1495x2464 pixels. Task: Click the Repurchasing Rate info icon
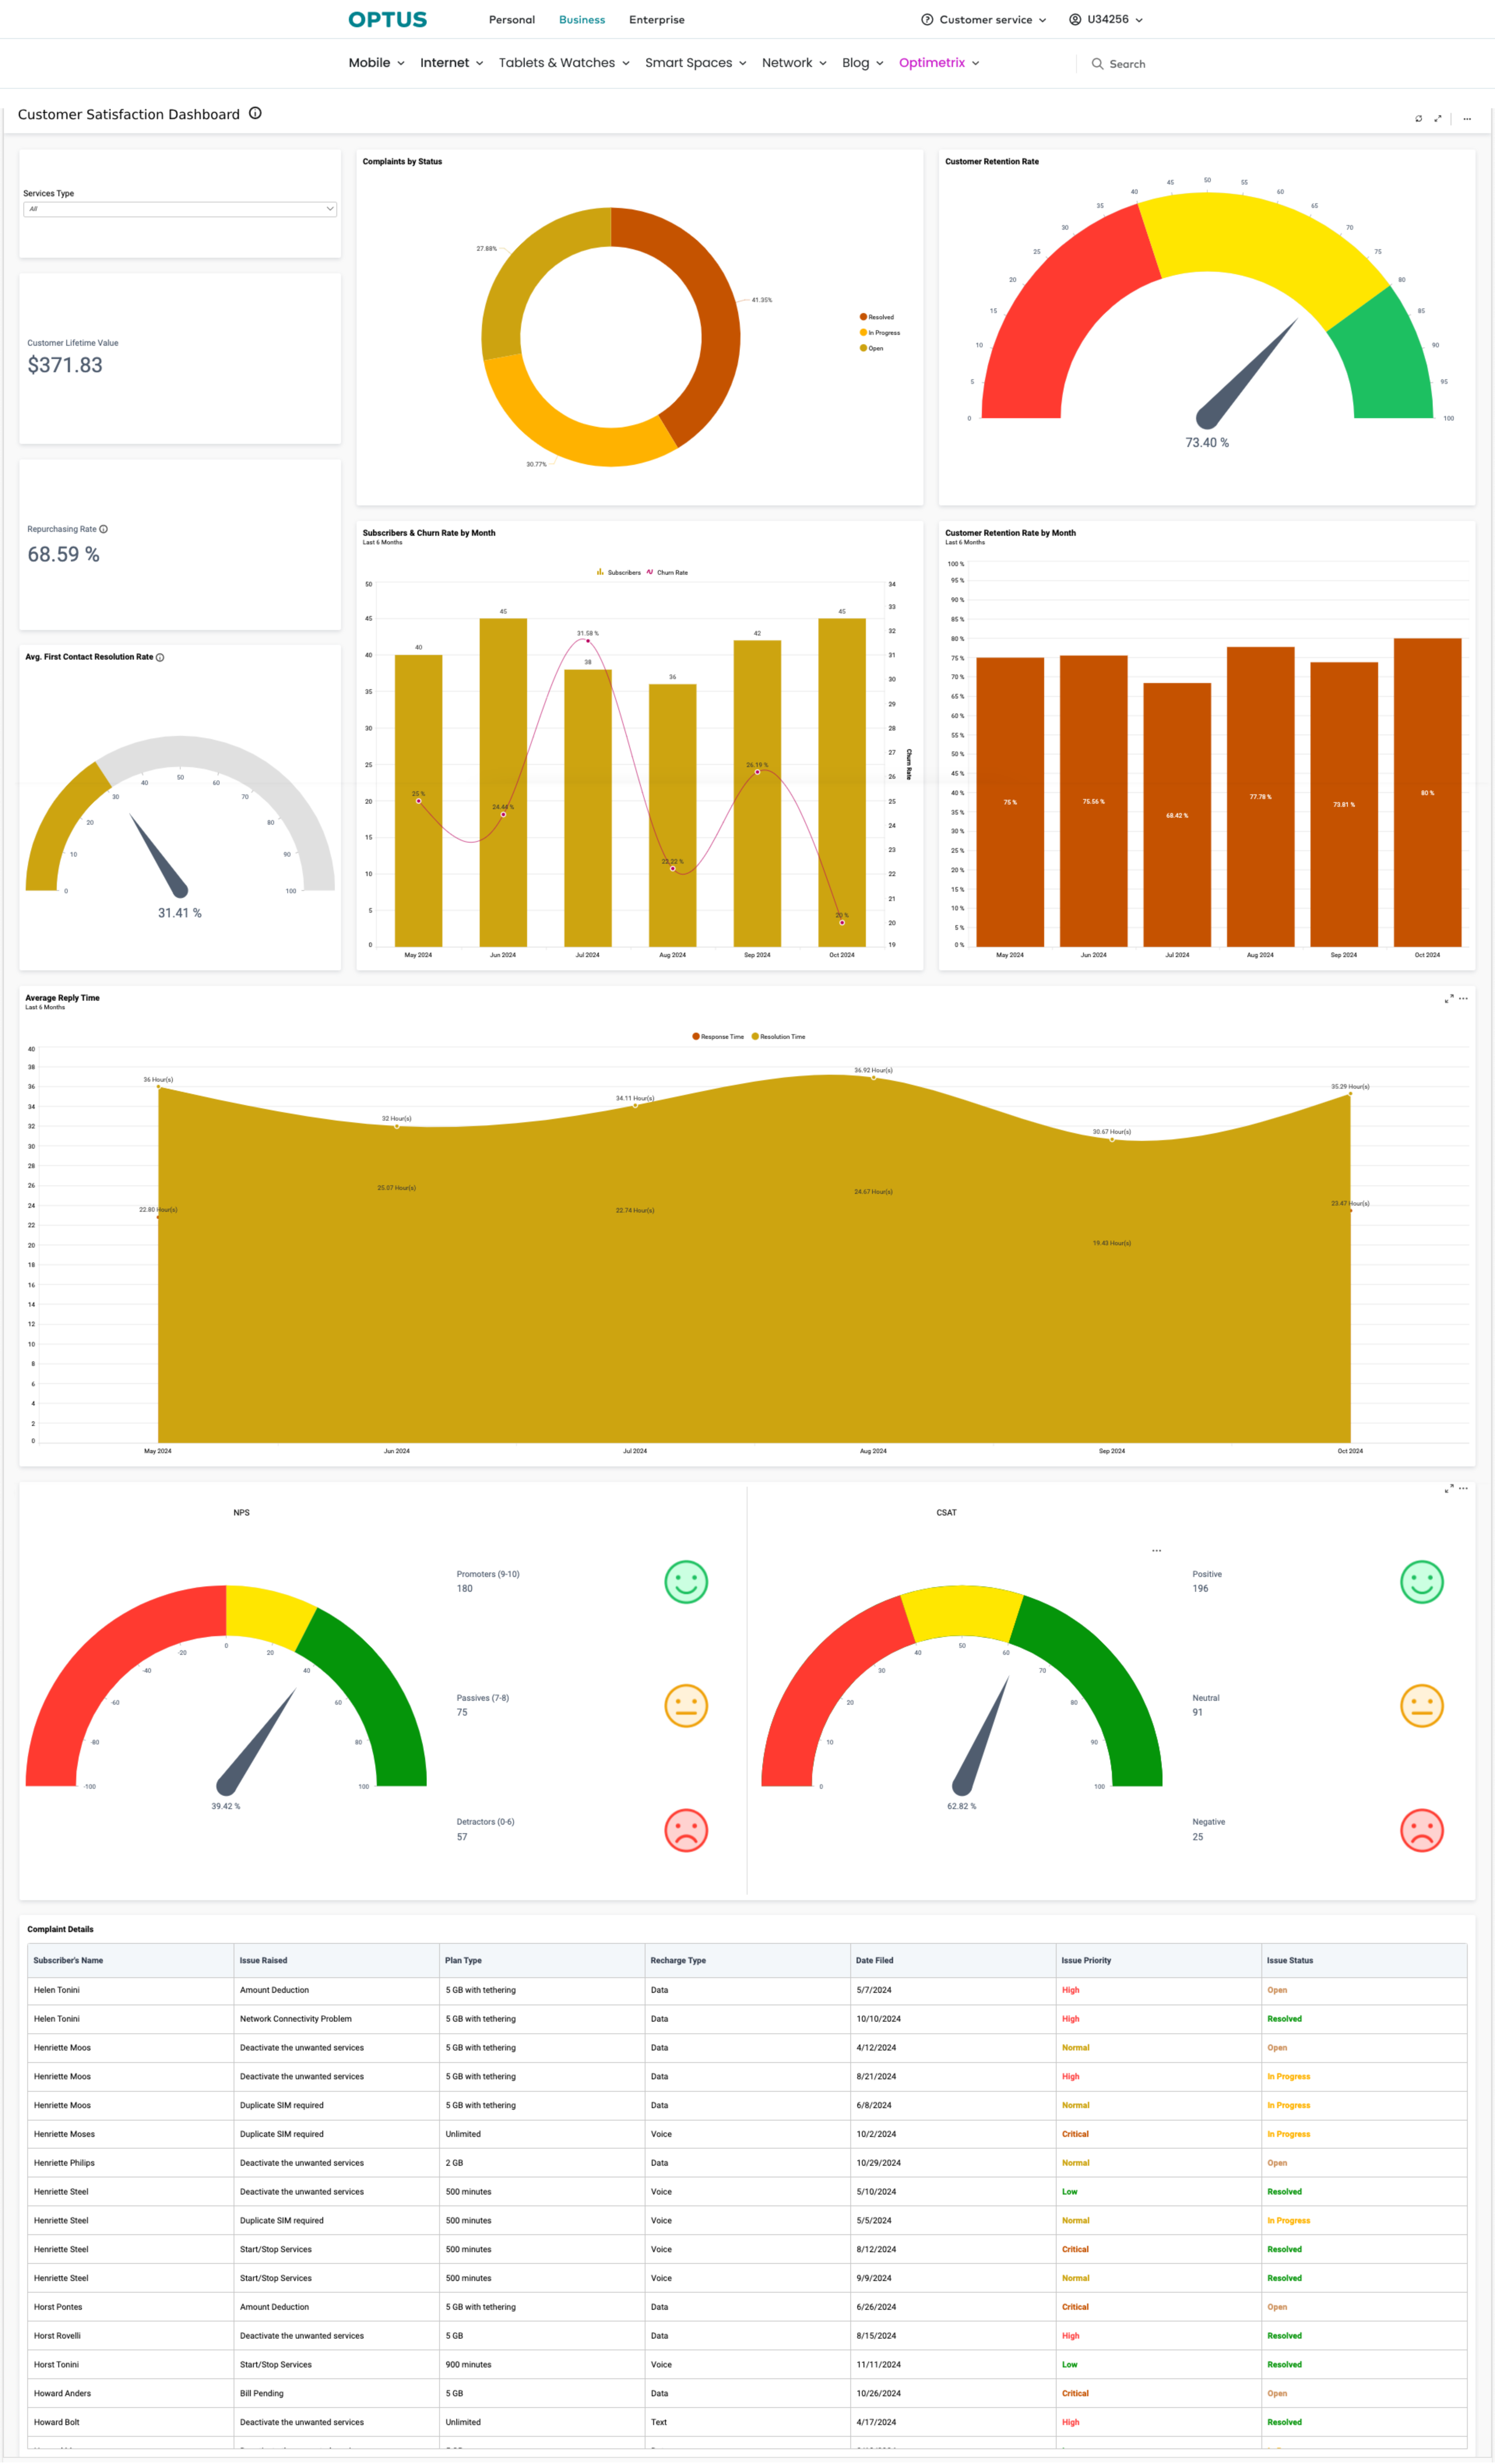104,529
